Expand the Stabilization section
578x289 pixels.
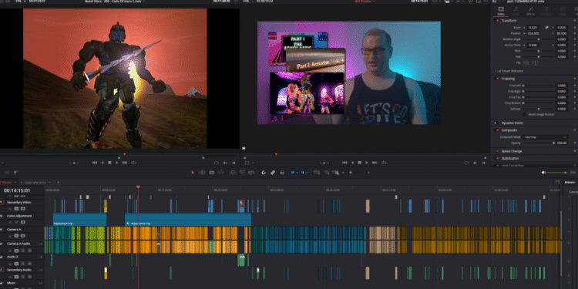tap(510, 159)
